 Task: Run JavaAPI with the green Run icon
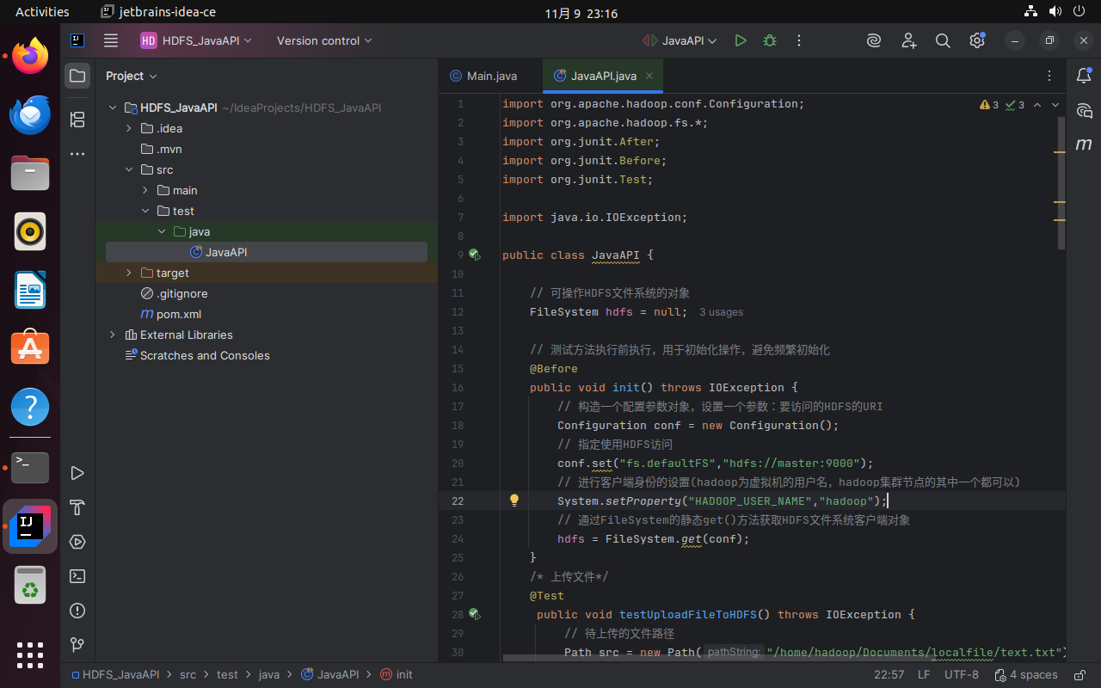(741, 40)
